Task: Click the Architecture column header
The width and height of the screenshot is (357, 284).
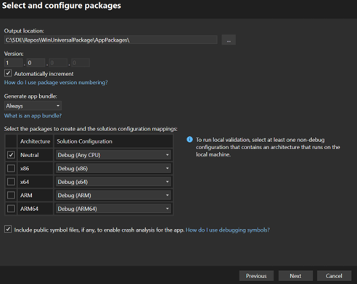Action: (36, 141)
